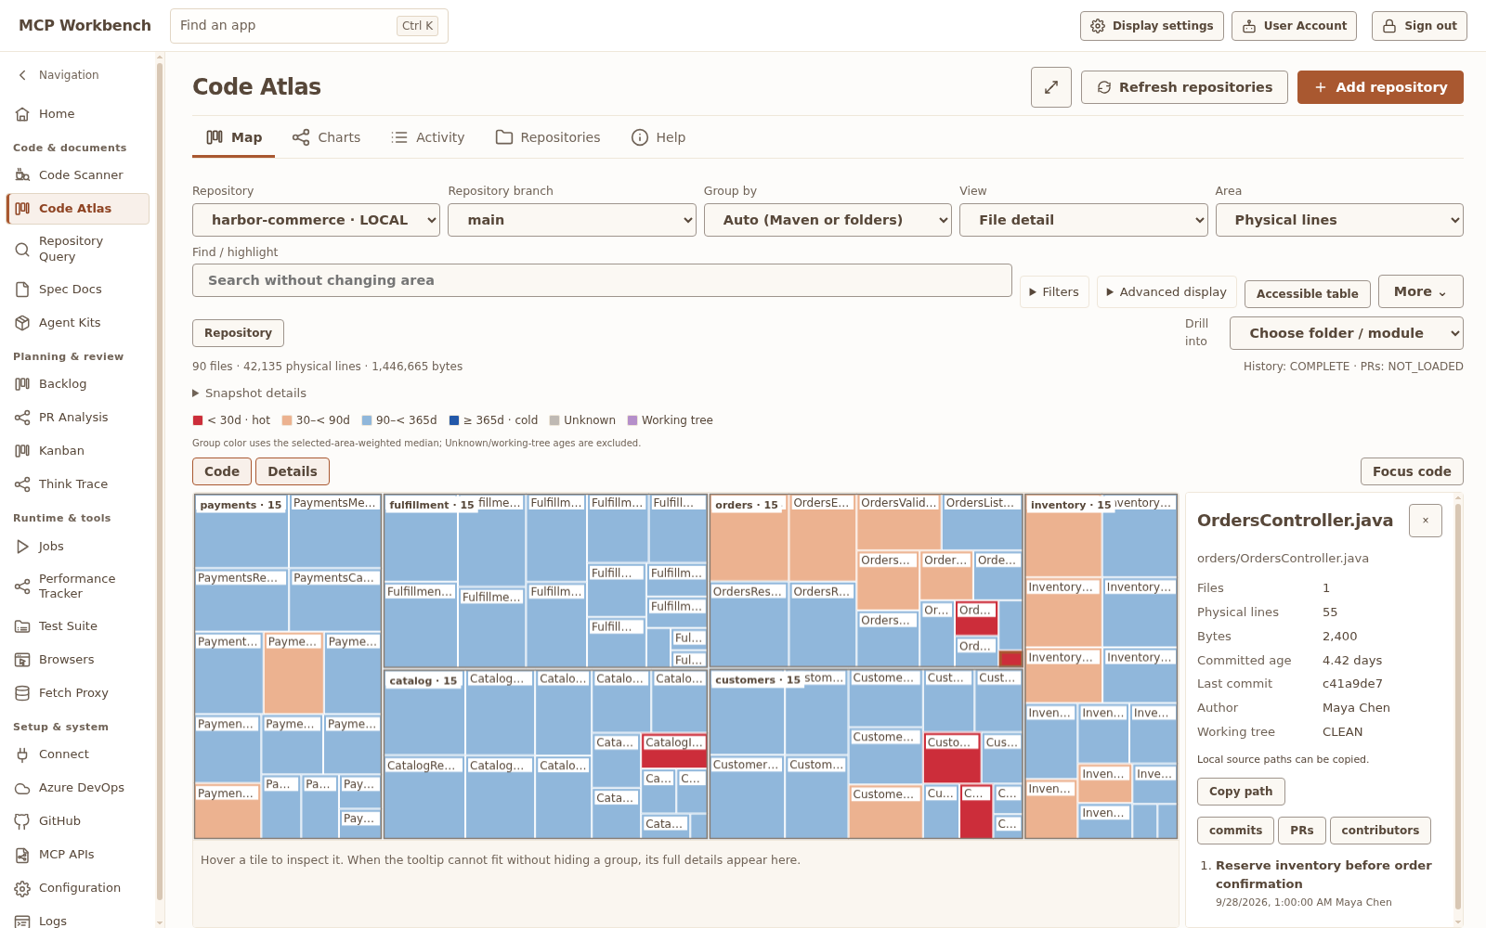Switch to the Details view toggle
This screenshot has height=928, width=1486.
(293, 471)
